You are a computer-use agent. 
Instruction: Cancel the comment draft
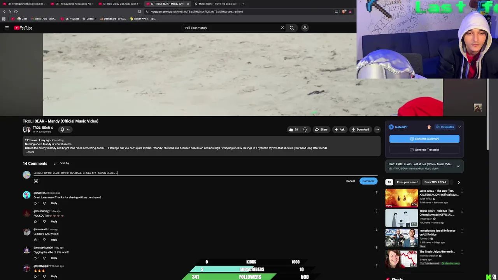click(351, 181)
